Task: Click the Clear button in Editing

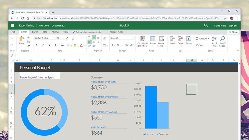Action: (x=200, y=45)
